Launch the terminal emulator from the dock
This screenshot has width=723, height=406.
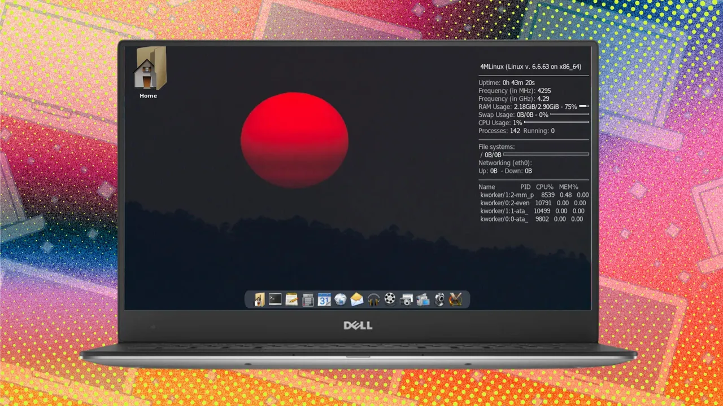tap(275, 299)
